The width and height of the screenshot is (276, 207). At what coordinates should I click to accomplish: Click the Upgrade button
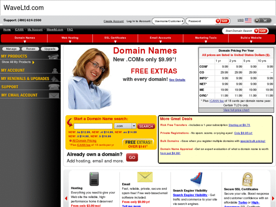tap(50, 49)
